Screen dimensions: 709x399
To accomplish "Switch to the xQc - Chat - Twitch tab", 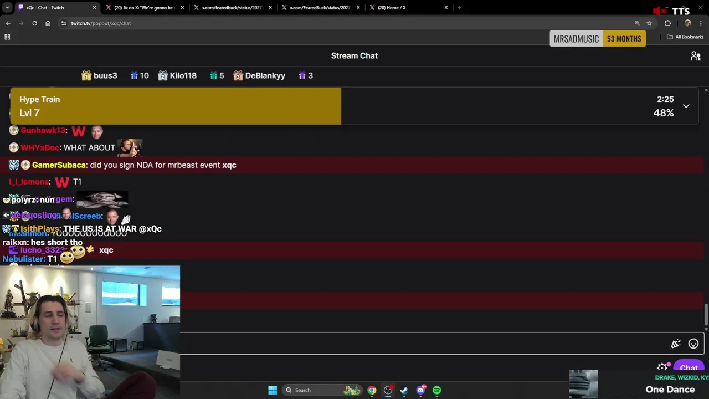I will (55, 8).
